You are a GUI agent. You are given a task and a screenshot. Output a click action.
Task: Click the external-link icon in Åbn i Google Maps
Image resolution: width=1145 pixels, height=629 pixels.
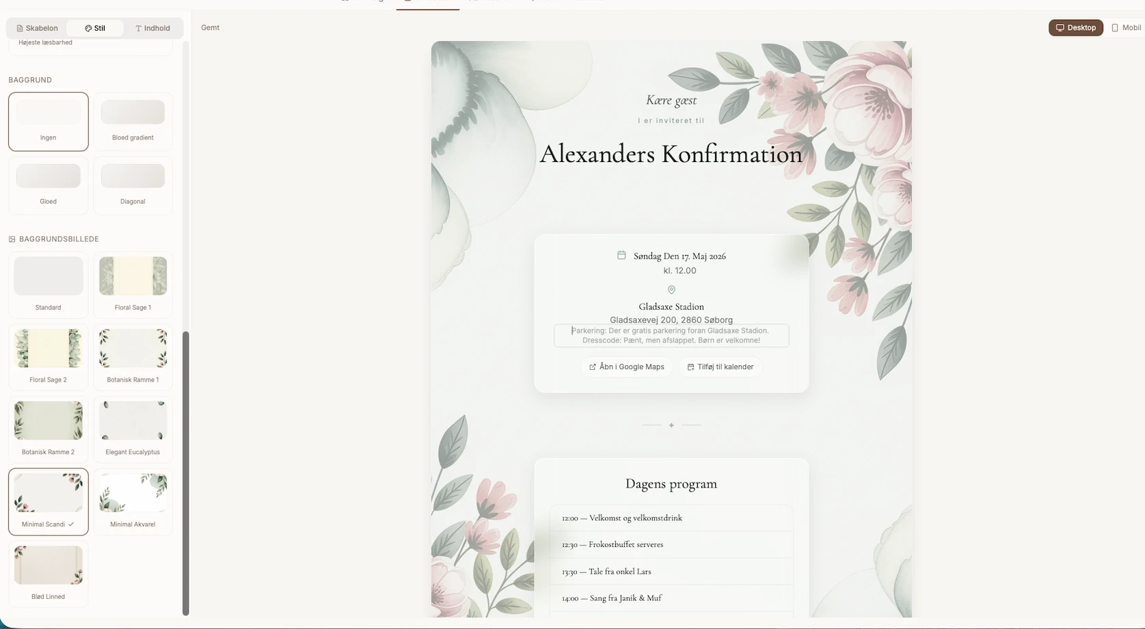click(x=592, y=367)
